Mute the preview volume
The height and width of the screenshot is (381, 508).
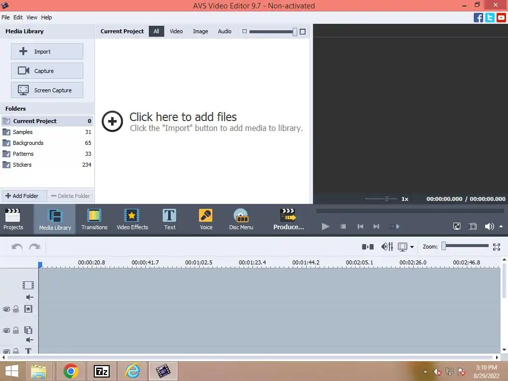click(489, 226)
